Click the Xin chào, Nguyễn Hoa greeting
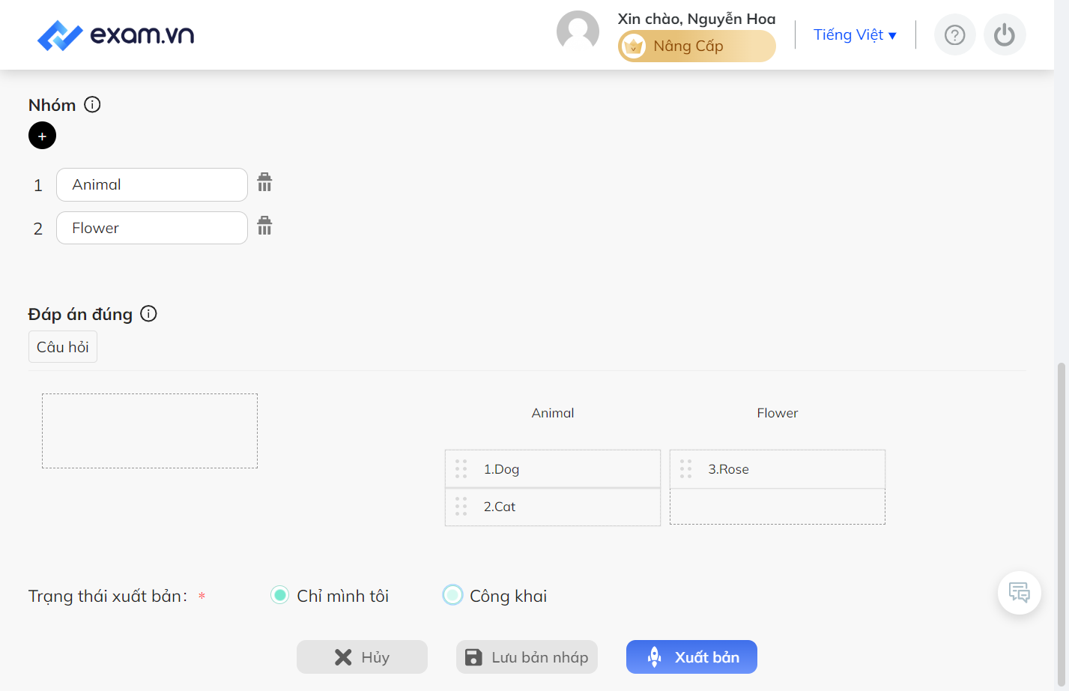This screenshot has height=691, width=1069. (x=697, y=19)
